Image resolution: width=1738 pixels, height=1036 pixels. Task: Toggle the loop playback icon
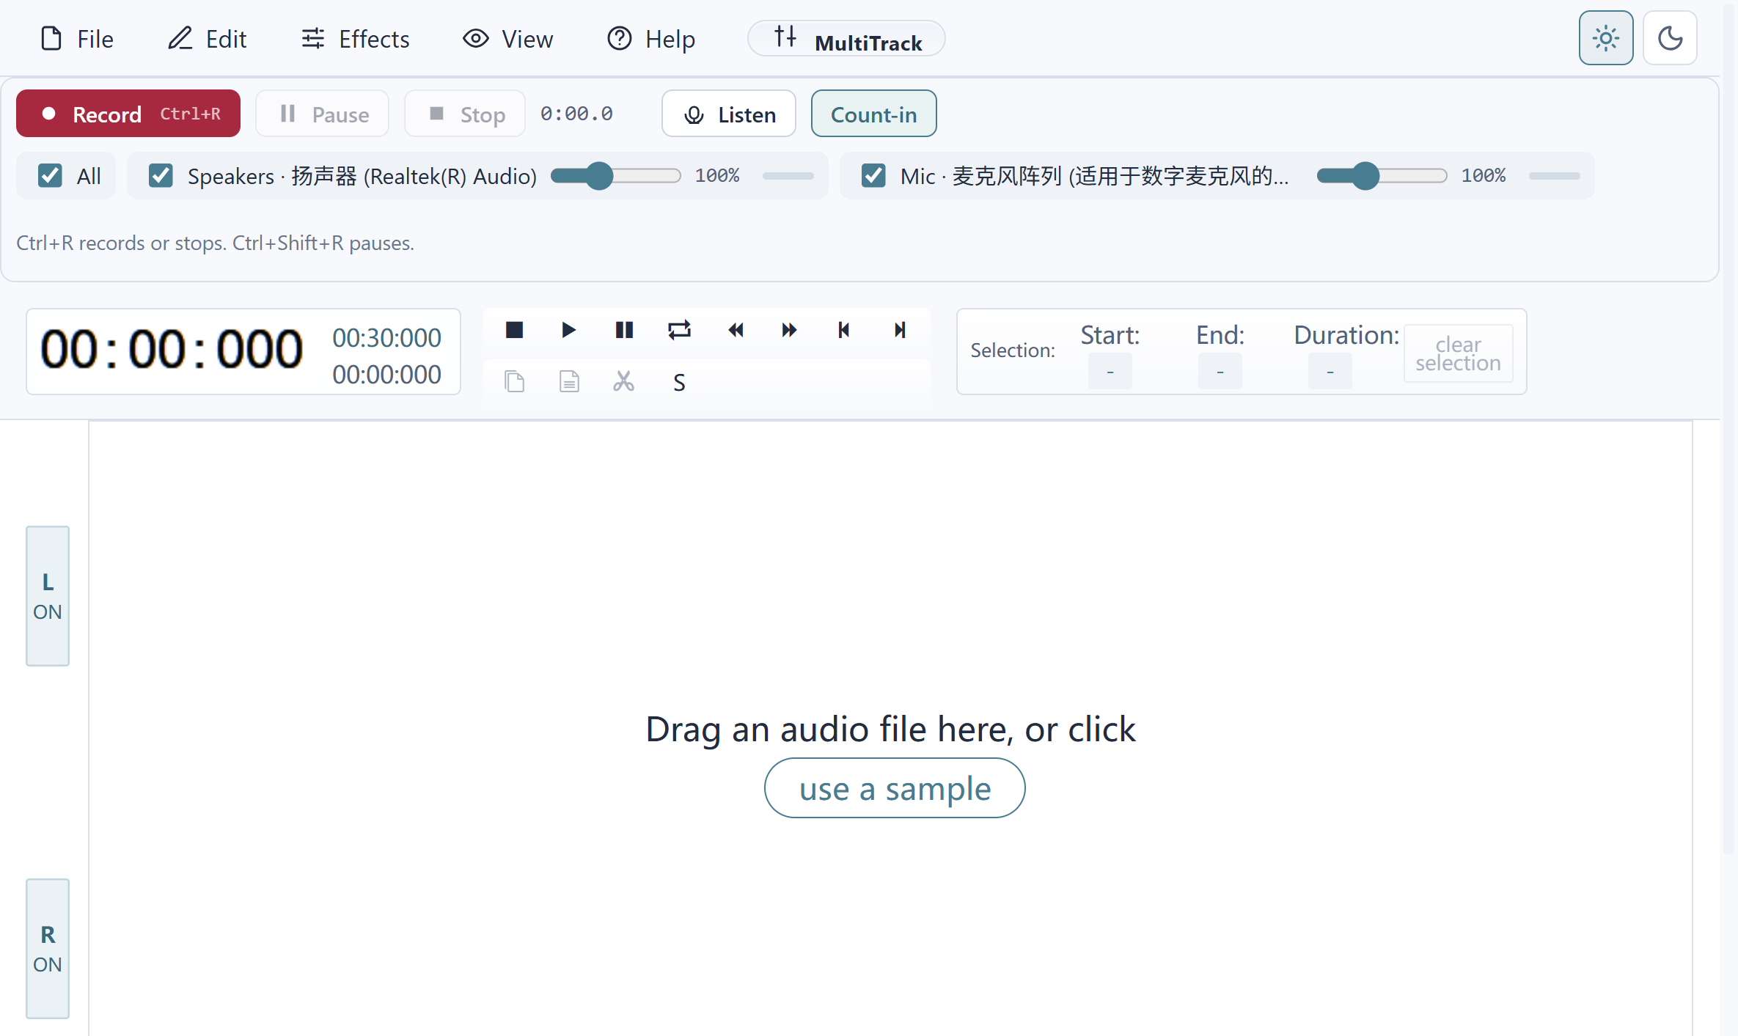point(679,331)
